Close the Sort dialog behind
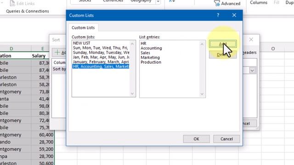Screen dimensions: 294x165 251,39
